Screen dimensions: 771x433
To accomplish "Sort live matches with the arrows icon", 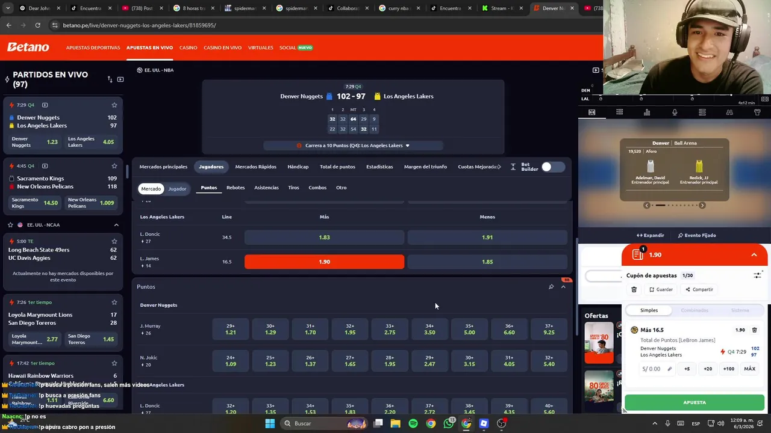I will click(110, 79).
